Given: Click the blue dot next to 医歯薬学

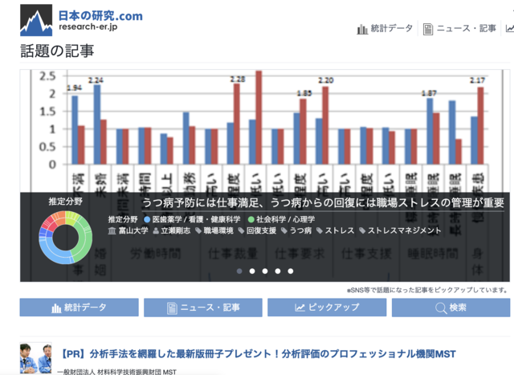Looking at the screenshot, I should point(147,219).
